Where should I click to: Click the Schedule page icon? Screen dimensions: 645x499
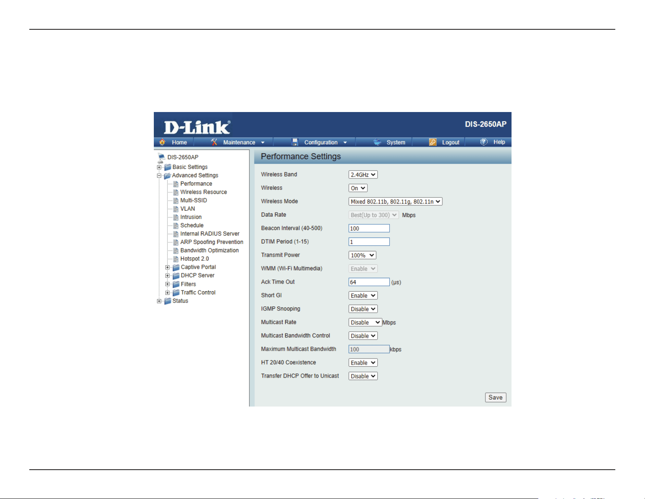coord(176,226)
